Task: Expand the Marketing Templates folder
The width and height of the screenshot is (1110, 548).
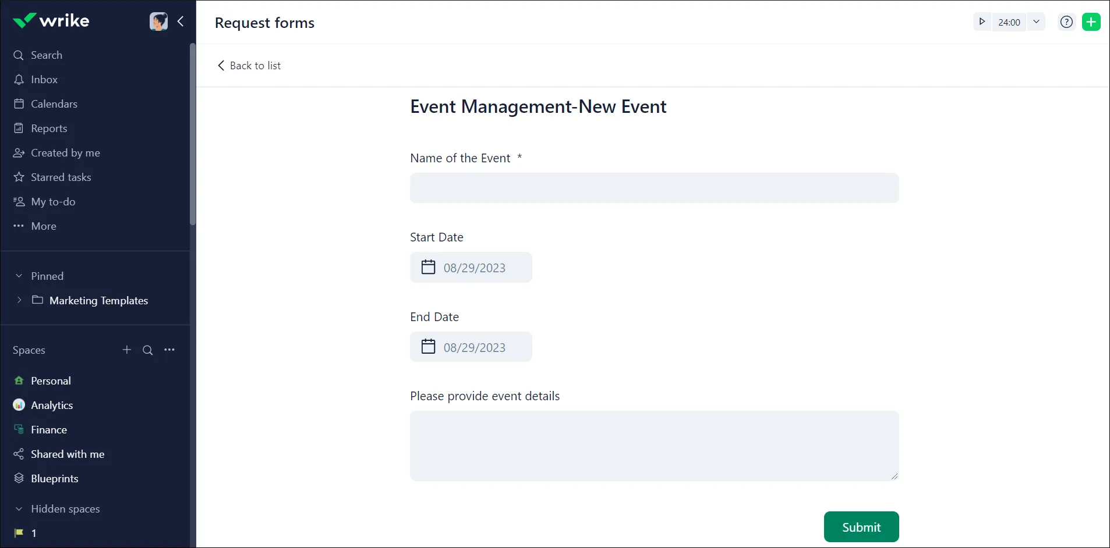Action: (x=19, y=300)
